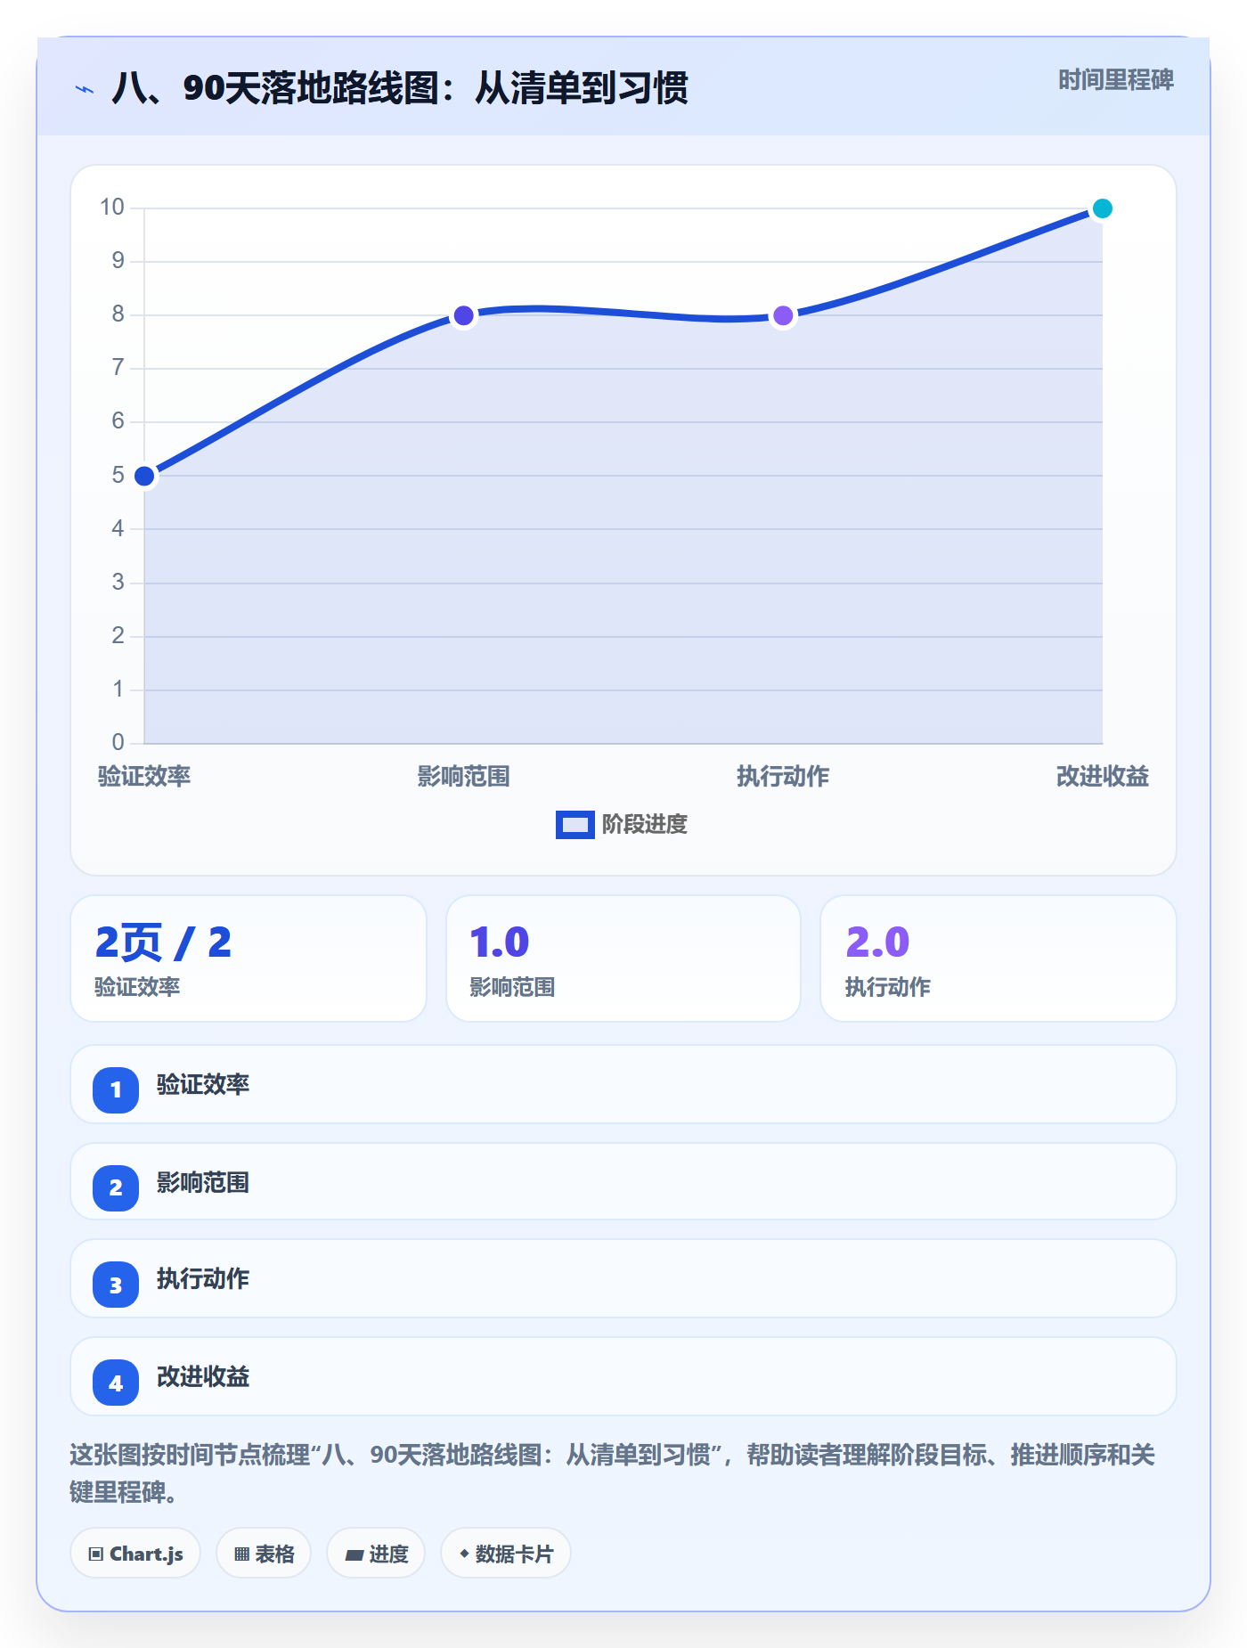
Task: Click the 改进收益 x-axis label under the chart
Action: pos(1103,777)
